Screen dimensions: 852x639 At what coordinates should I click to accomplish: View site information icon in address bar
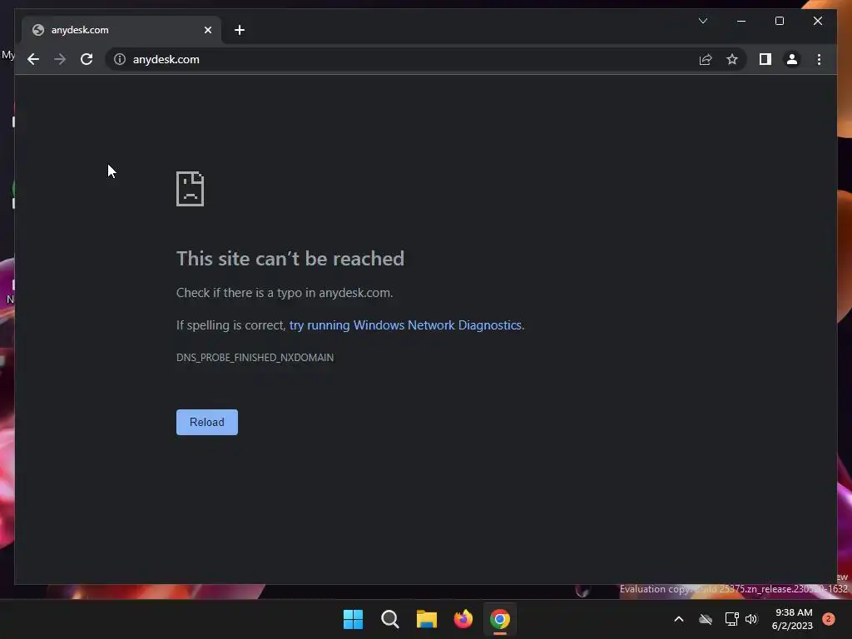[x=120, y=59]
